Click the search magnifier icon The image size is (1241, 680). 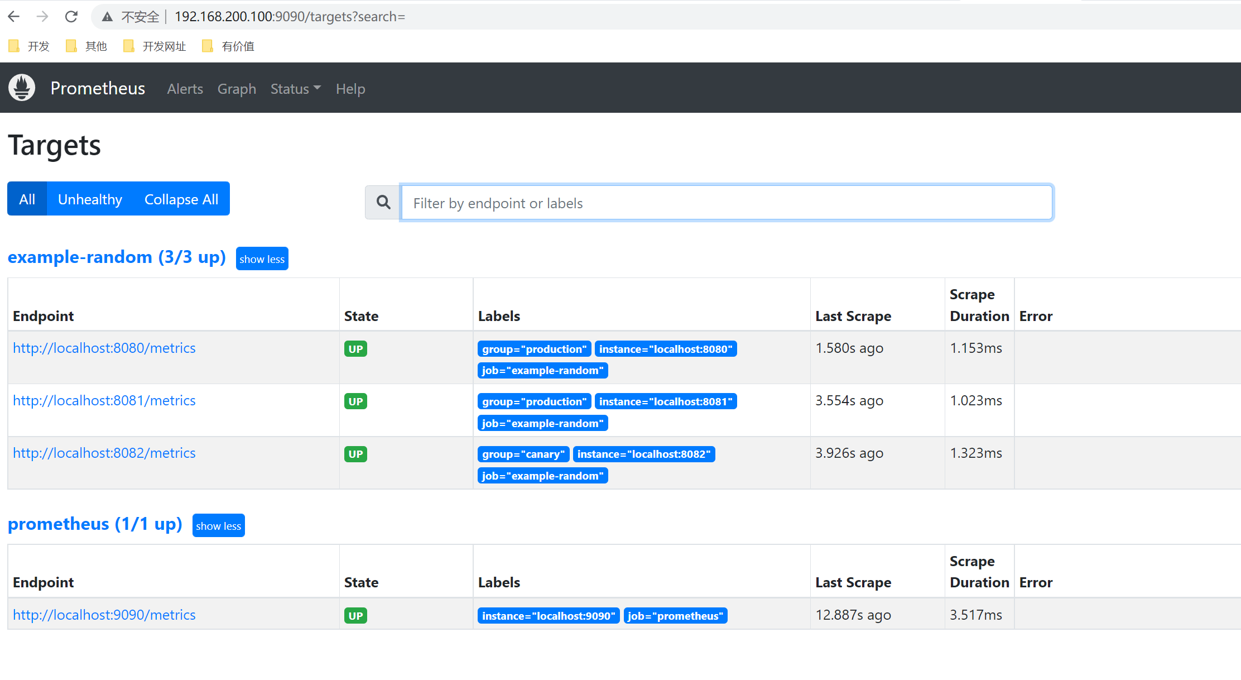[383, 202]
